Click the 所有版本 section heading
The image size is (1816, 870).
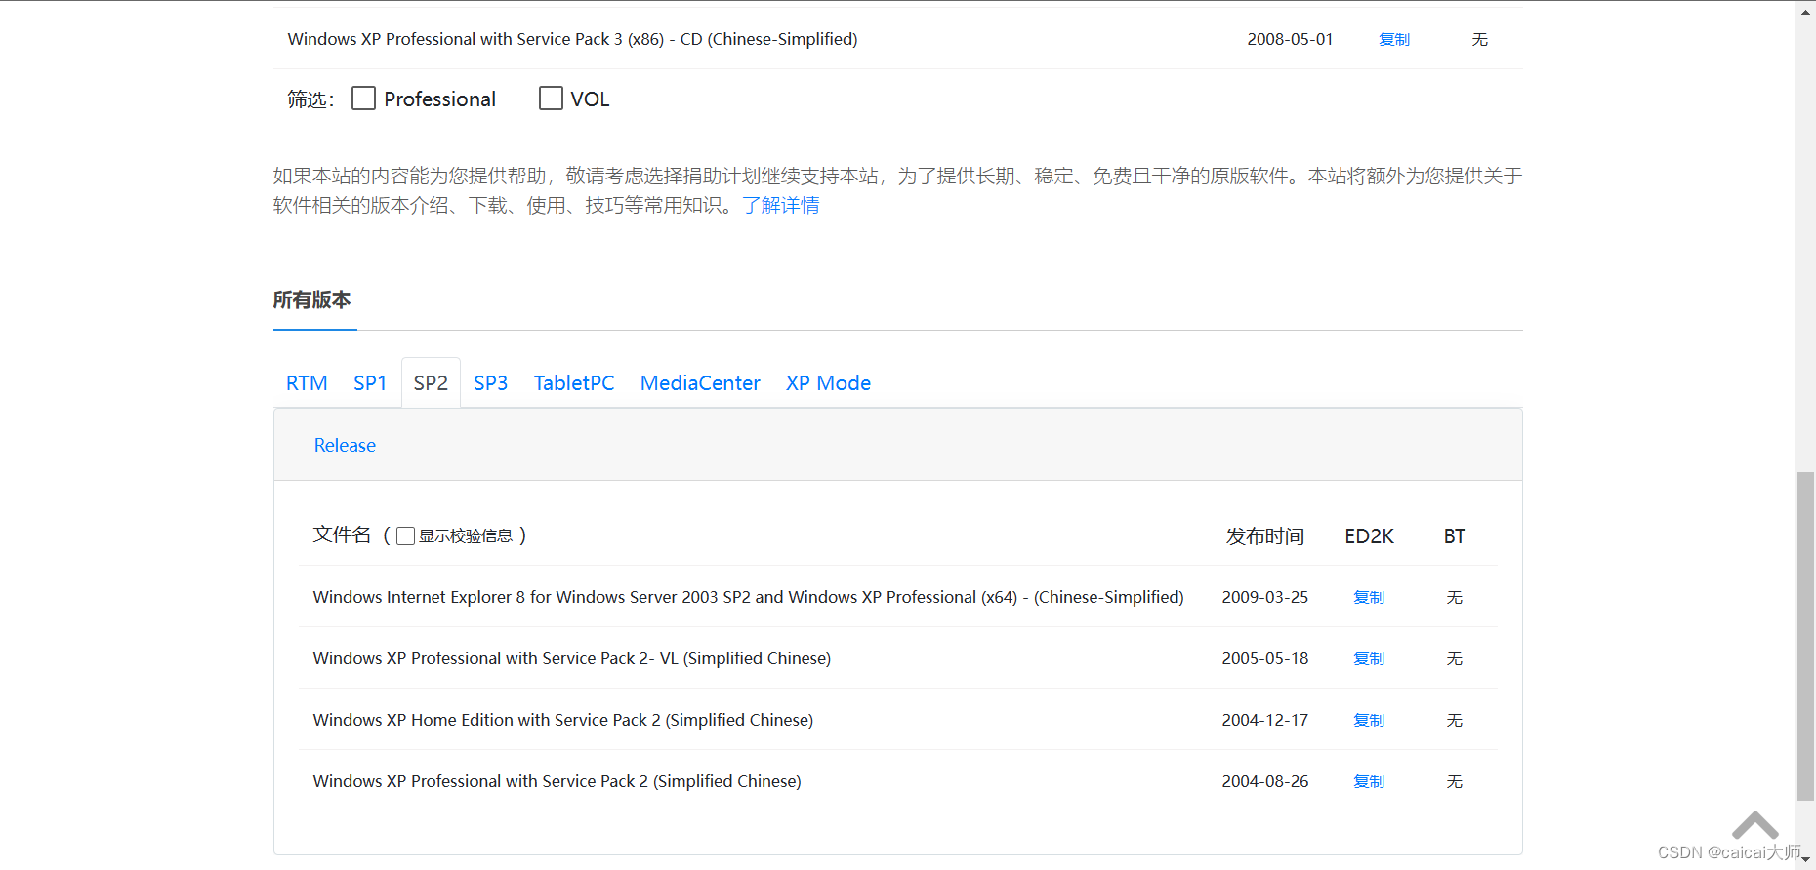tap(311, 299)
